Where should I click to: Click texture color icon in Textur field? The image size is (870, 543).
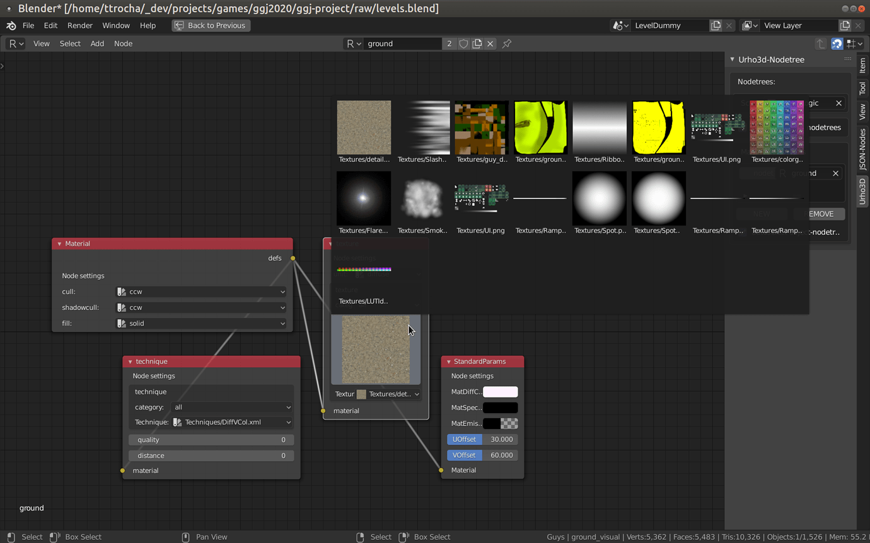[361, 394]
